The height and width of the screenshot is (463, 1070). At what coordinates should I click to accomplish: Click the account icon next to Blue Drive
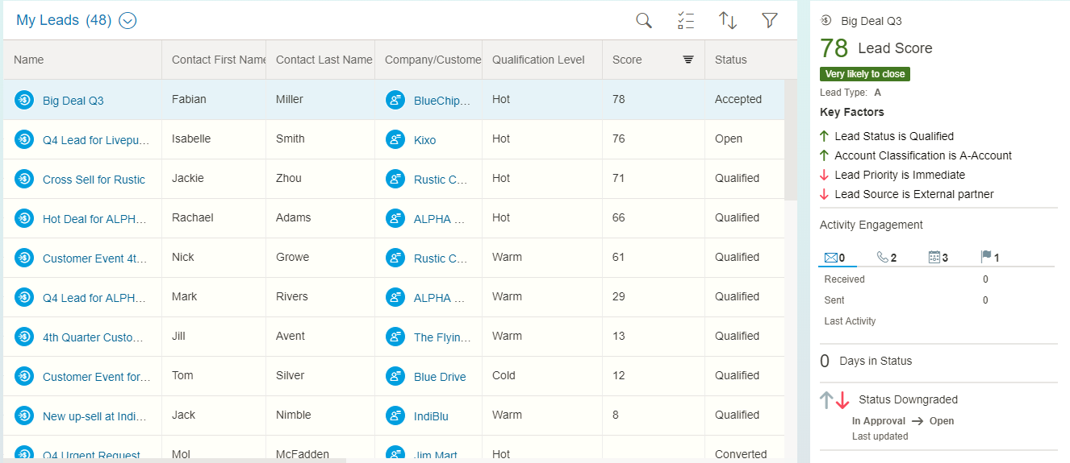pos(395,376)
